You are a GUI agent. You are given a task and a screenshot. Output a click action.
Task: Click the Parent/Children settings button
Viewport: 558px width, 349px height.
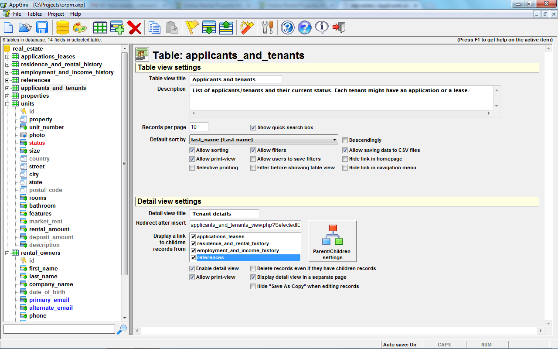(x=333, y=241)
